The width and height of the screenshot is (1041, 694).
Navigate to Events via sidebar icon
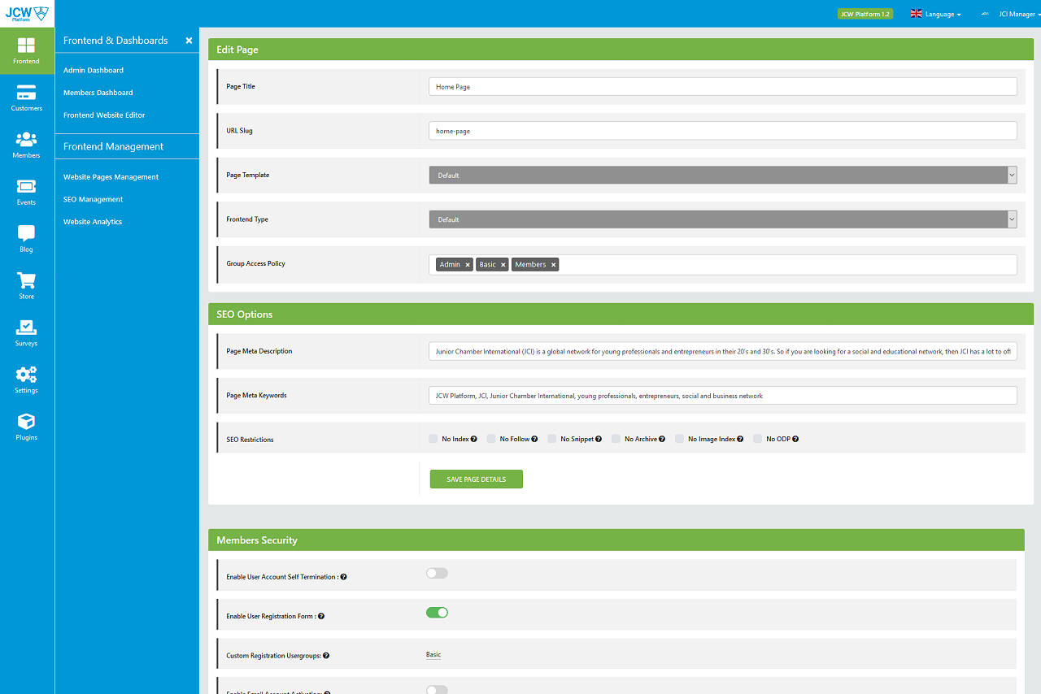coord(26,192)
